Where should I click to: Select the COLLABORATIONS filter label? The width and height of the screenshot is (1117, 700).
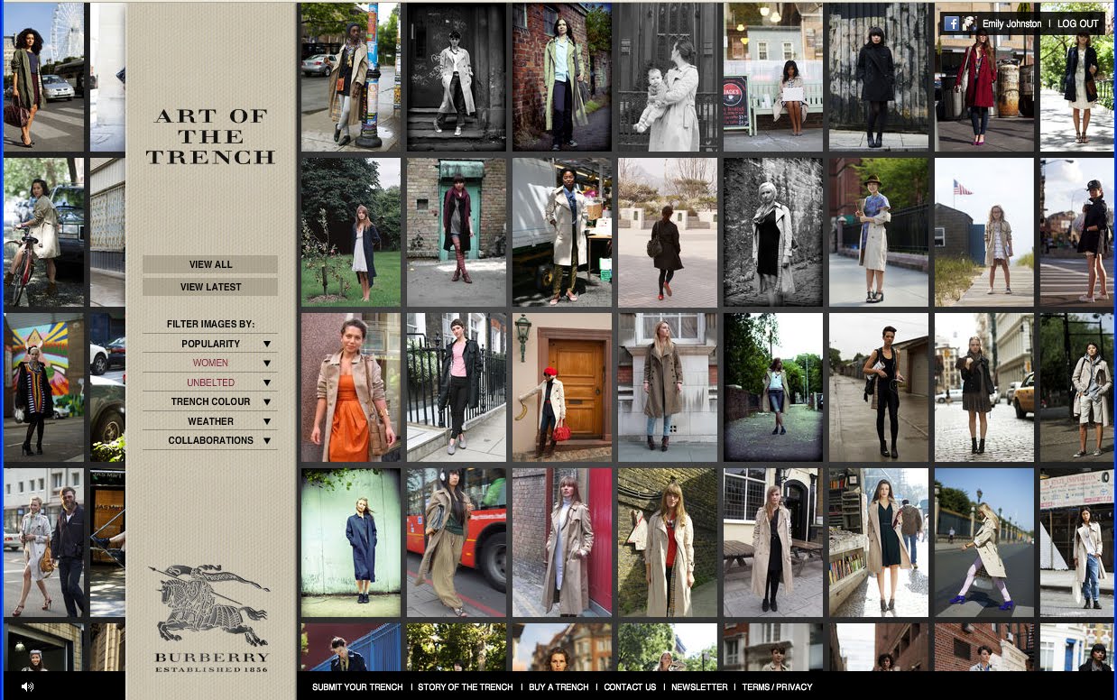click(210, 440)
